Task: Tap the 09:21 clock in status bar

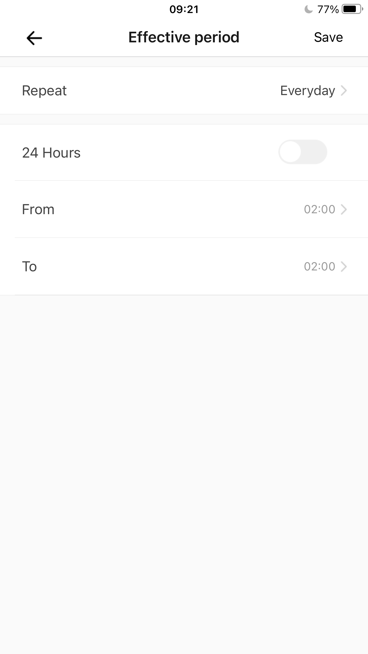Action: pos(184,9)
